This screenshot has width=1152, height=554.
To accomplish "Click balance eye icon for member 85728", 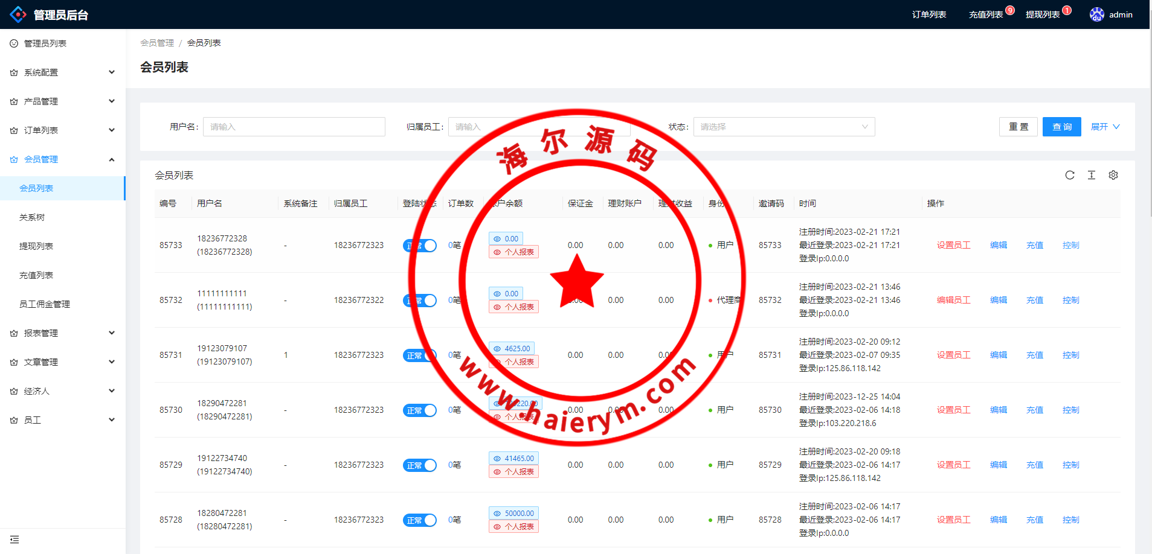I will pyautogui.click(x=497, y=514).
